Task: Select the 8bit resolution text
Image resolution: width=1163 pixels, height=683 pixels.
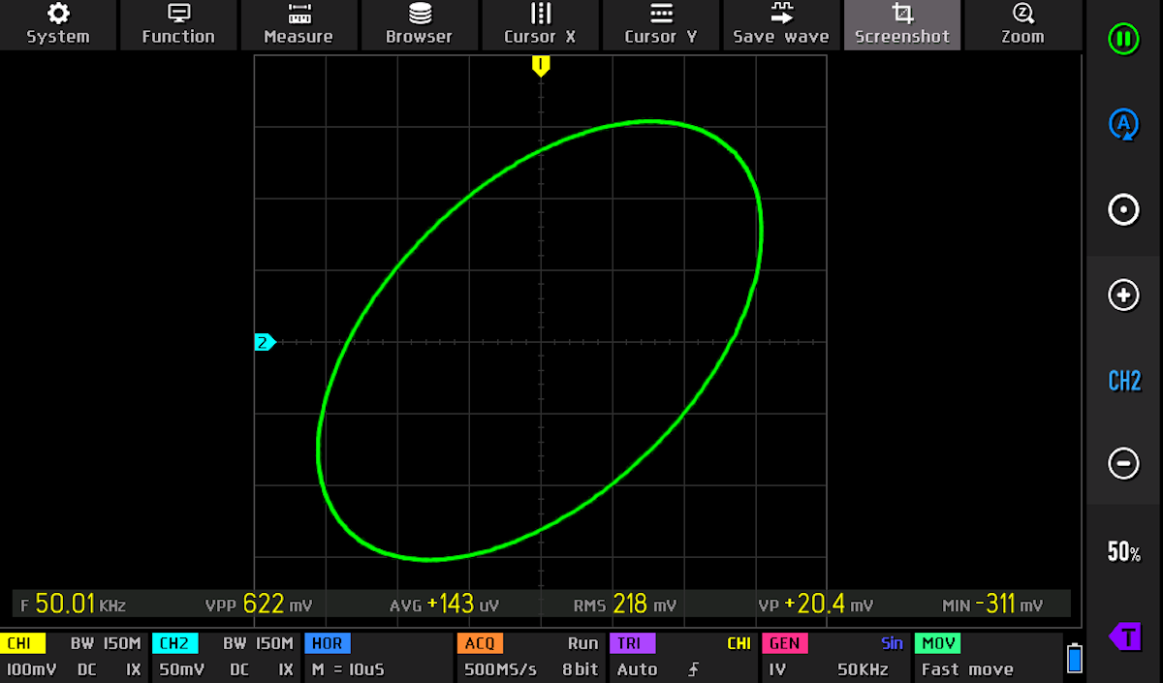Action: click(x=581, y=669)
